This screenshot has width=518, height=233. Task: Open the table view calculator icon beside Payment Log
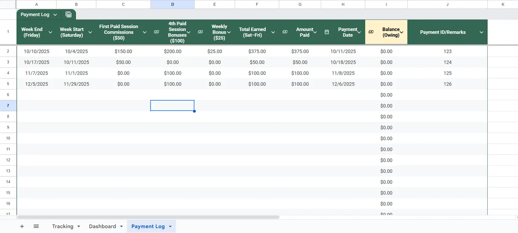68,14
